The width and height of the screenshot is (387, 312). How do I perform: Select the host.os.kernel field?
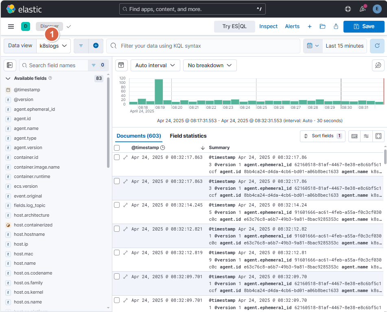pyautogui.click(x=28, y=292)
